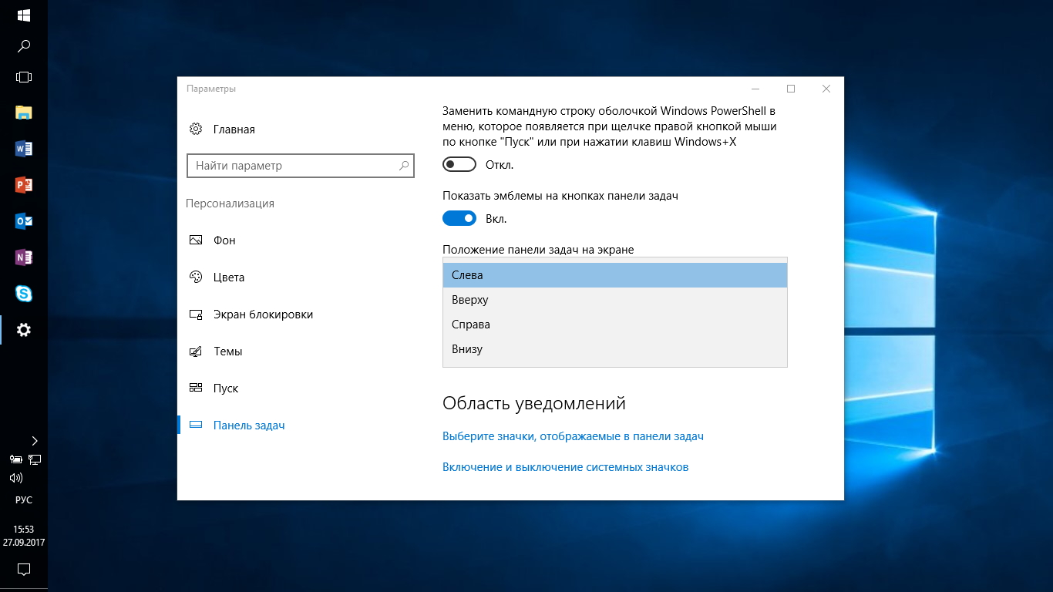
Task: Choose Справа taskbar position
Action: [x=615, y=325]
